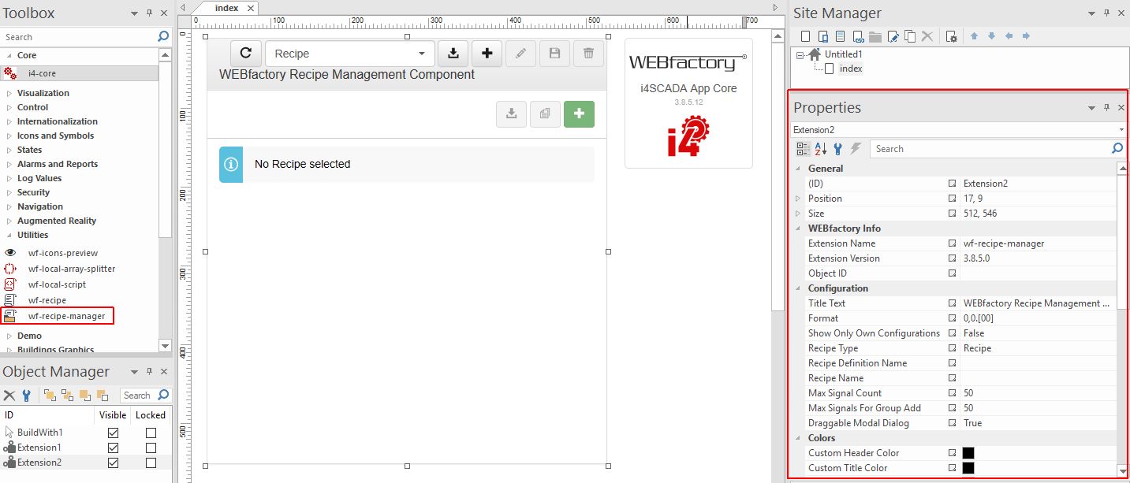Click the magnifier icon in Toolbox search
This screenshot has height=483, width=1130.
pos(163,36)
